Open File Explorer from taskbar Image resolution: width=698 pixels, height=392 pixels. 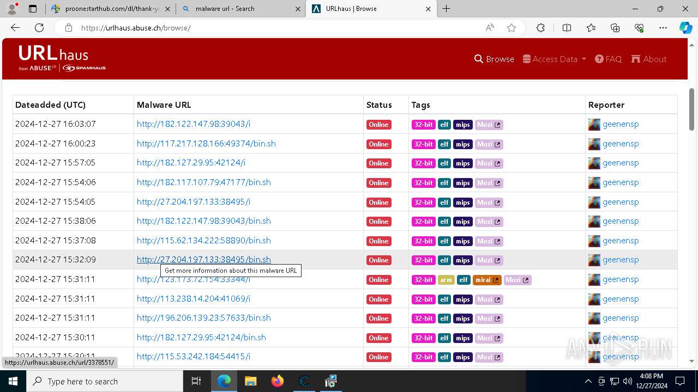[250, 381]
